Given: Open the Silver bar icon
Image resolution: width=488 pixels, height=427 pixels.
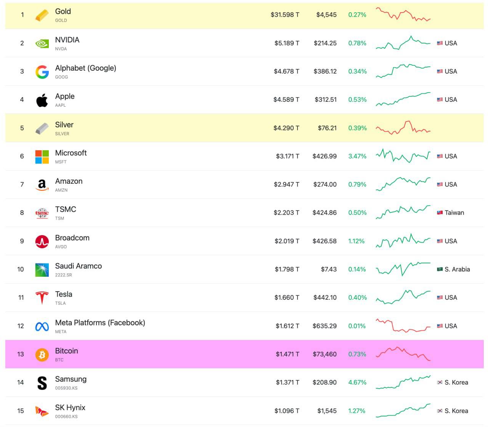Looking at the screenshot, I should (x=42, y=128).
